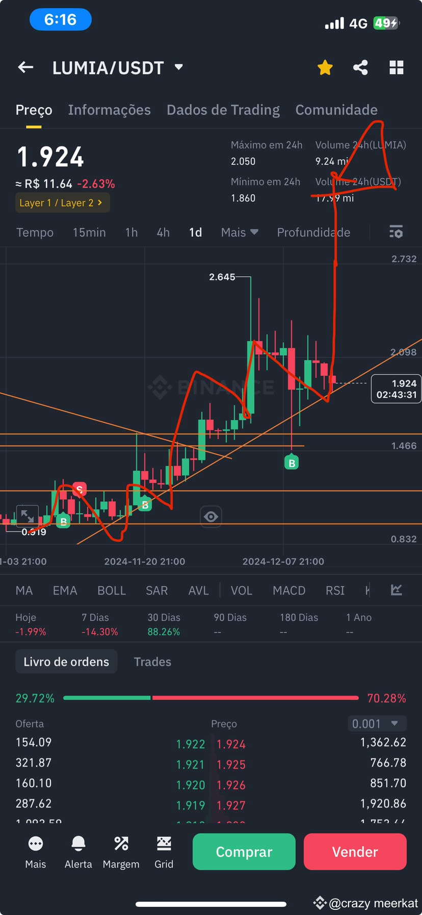Viewport: 422px width, 915px height.
Task: Select bid price 1.921
Action: click(x=190, y=764)
